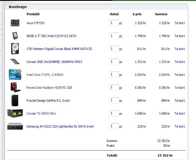196x160 pixels.
Task: Click the Fractal Design case image
Action: [x=15, y=100]
